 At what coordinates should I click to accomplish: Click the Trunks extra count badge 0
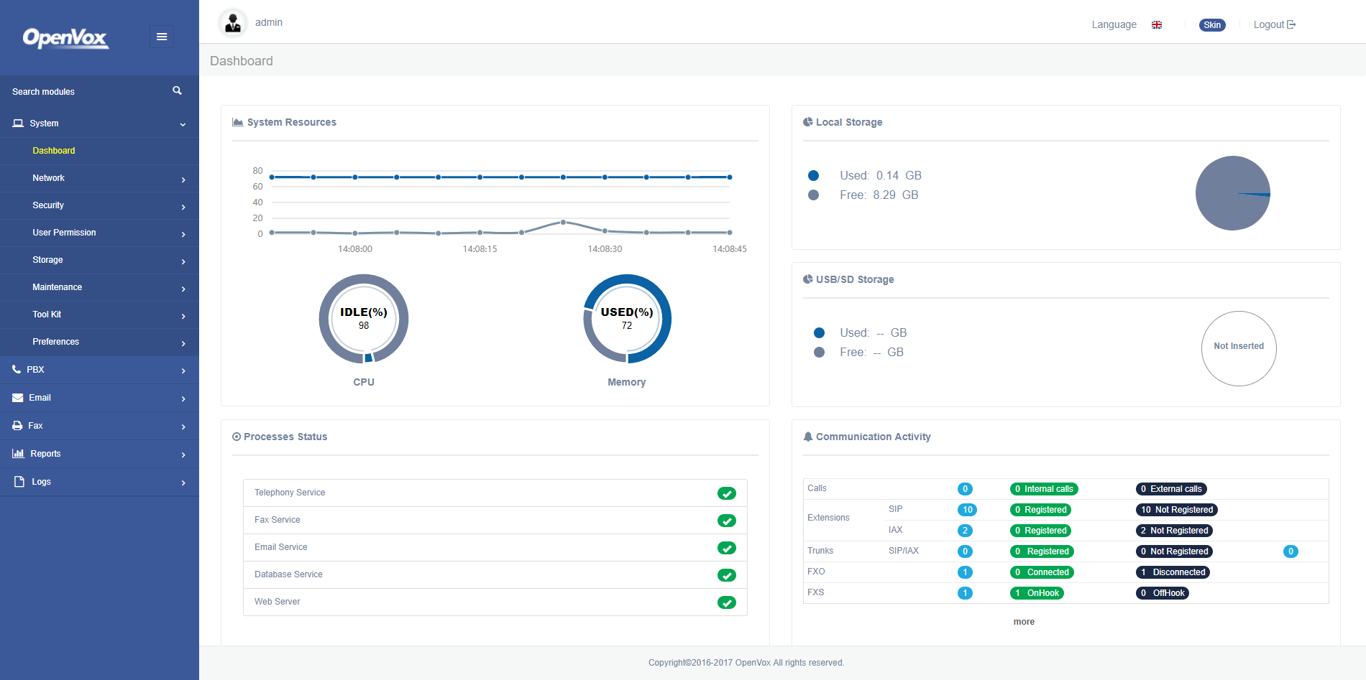(1291, 551)
